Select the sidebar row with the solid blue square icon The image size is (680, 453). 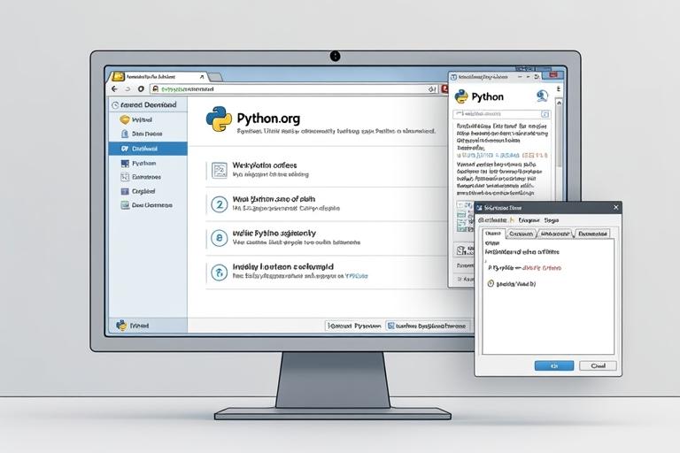(x=148, y=191)
